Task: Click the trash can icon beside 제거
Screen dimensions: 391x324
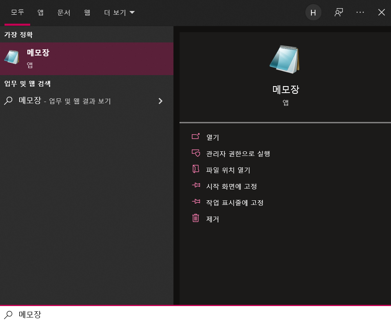Action: coord(196,218)
